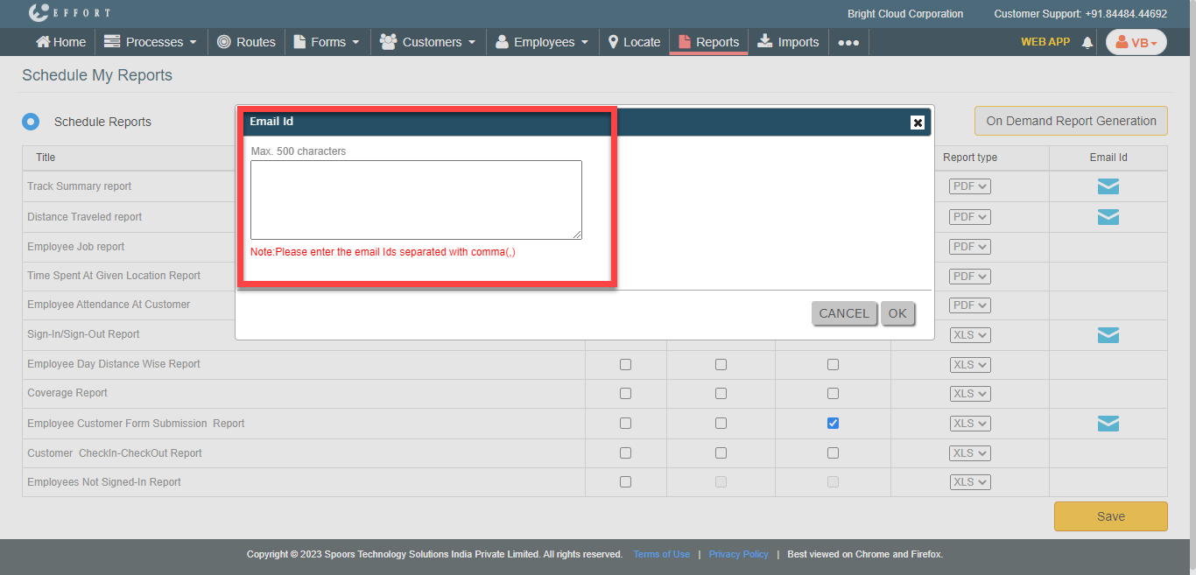This screenshot has width=1196, height=575.
Task: Click the email icon for Distance Traveled report
Action: pos(1108,217)
